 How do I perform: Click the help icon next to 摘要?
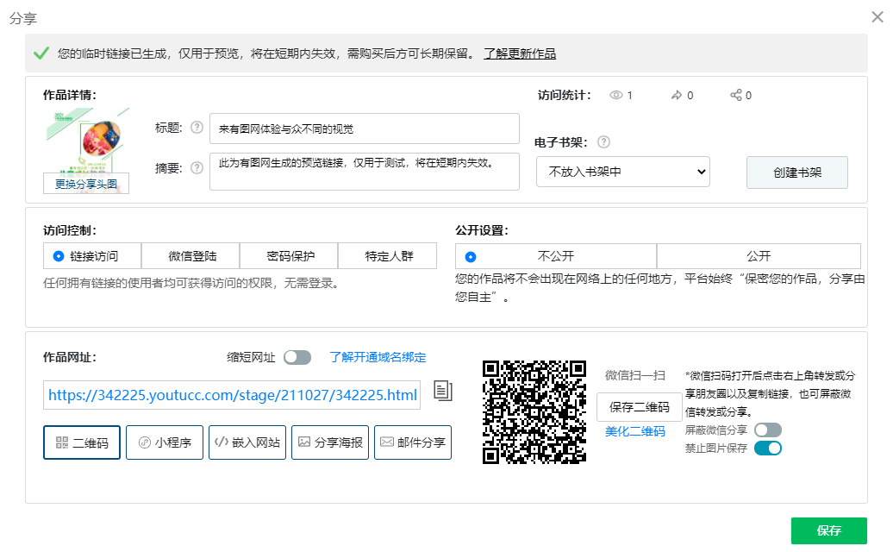pos(197,167)
